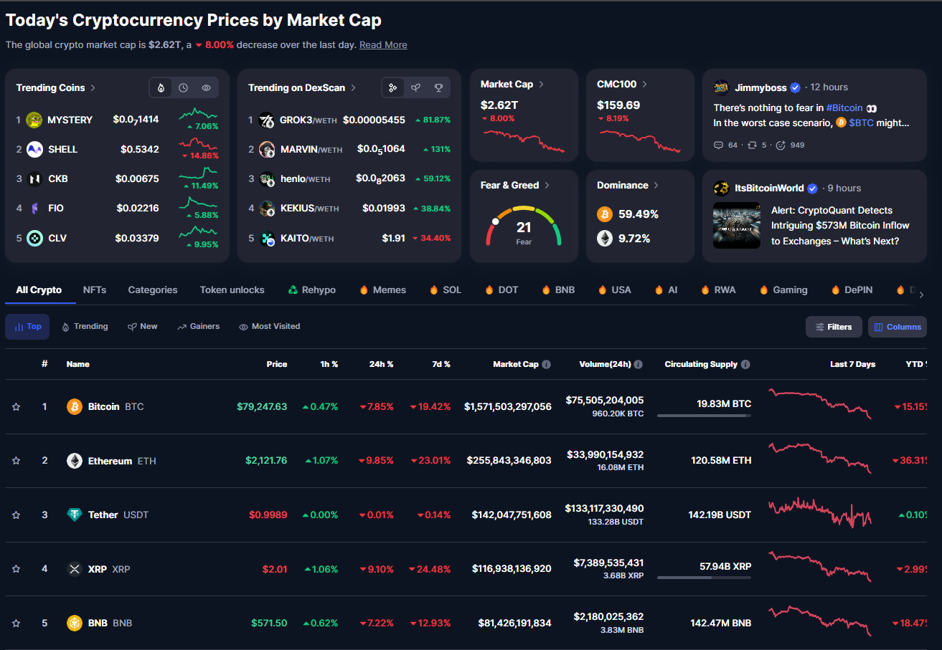Switch to the Categories tab
Image resolution: width=942 pixels, height=650 pixels.
(x=153, y=290)
